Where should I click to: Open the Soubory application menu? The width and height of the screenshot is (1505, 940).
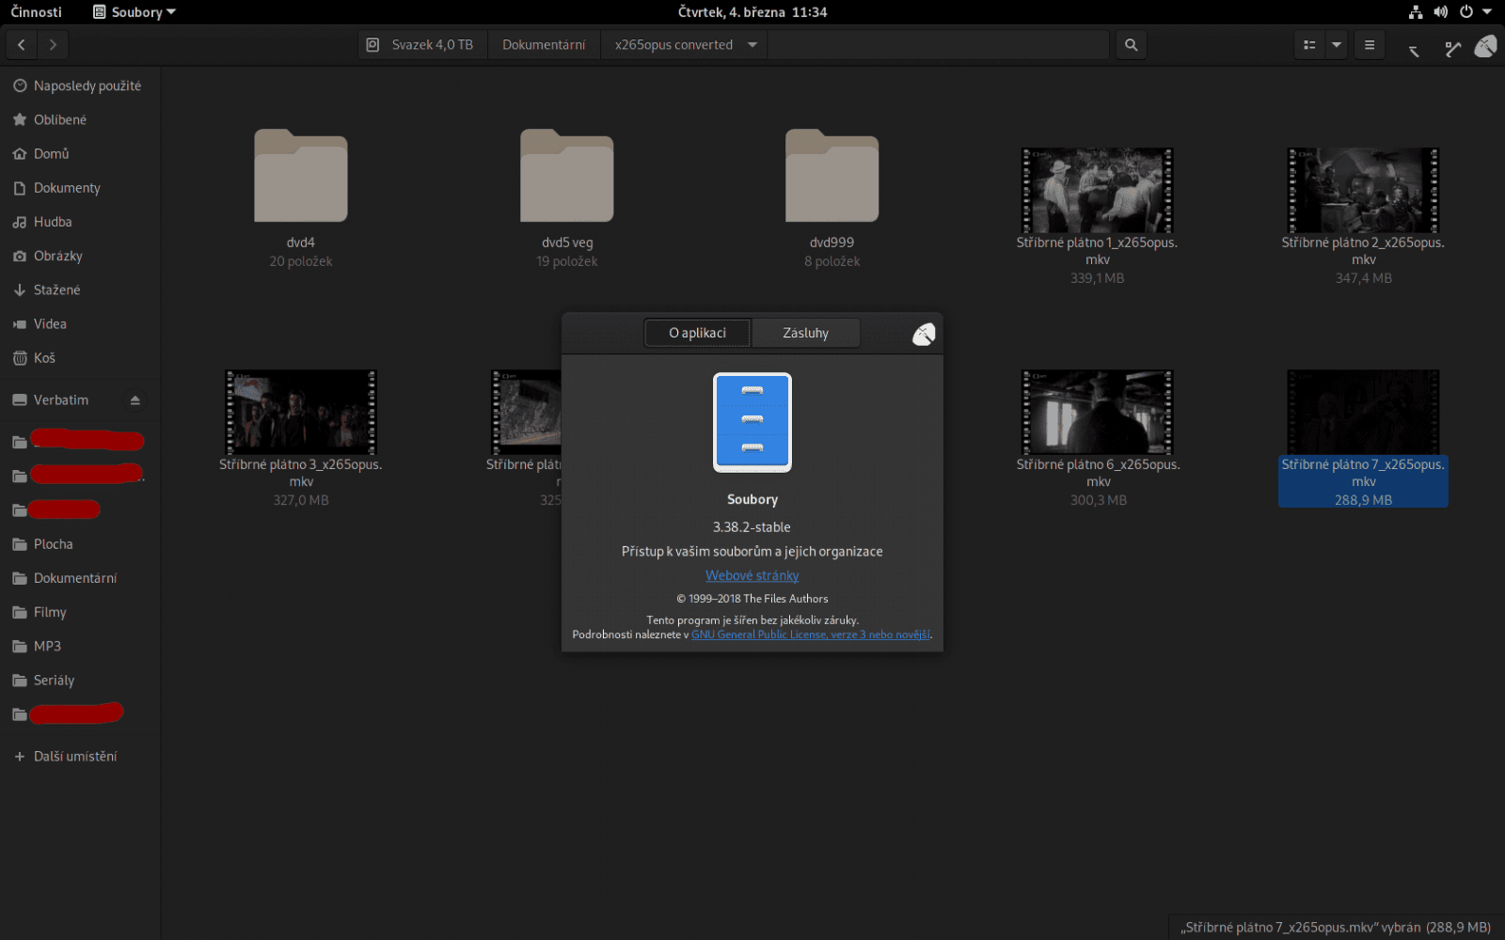(133, 12)
